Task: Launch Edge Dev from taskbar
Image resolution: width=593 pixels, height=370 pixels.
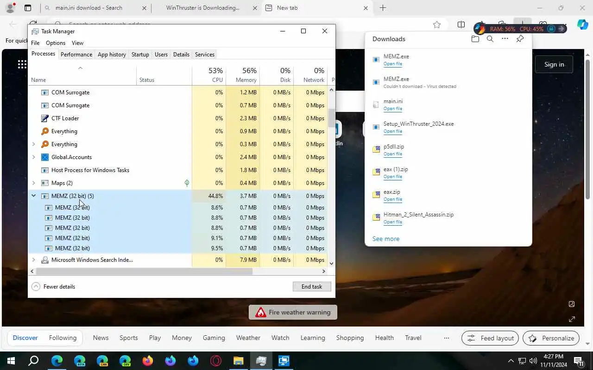Action: click(125, 361)
